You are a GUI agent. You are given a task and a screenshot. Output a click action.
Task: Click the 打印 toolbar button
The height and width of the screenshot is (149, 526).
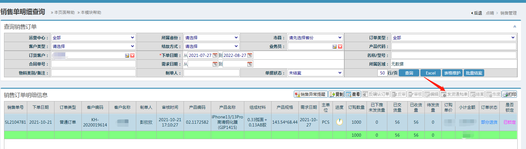click(x=510, y=94)
